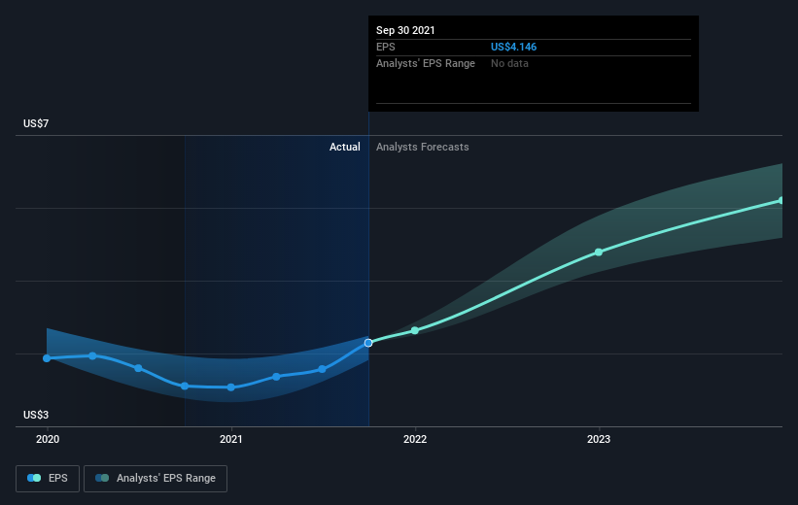This screenshot has height=505, width=798.
Task: Click the Sep 30 2021 tooltip date
Action: [405, 30]
